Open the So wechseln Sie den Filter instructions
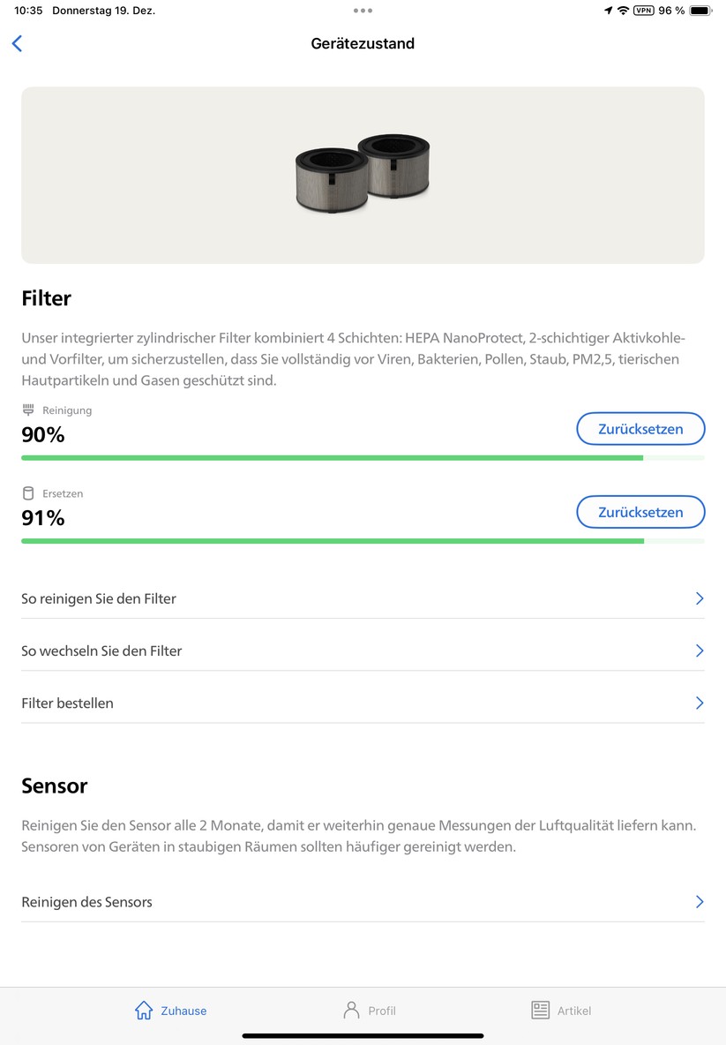This screenshot has width=726, height=1045. [x=362, y=650]
